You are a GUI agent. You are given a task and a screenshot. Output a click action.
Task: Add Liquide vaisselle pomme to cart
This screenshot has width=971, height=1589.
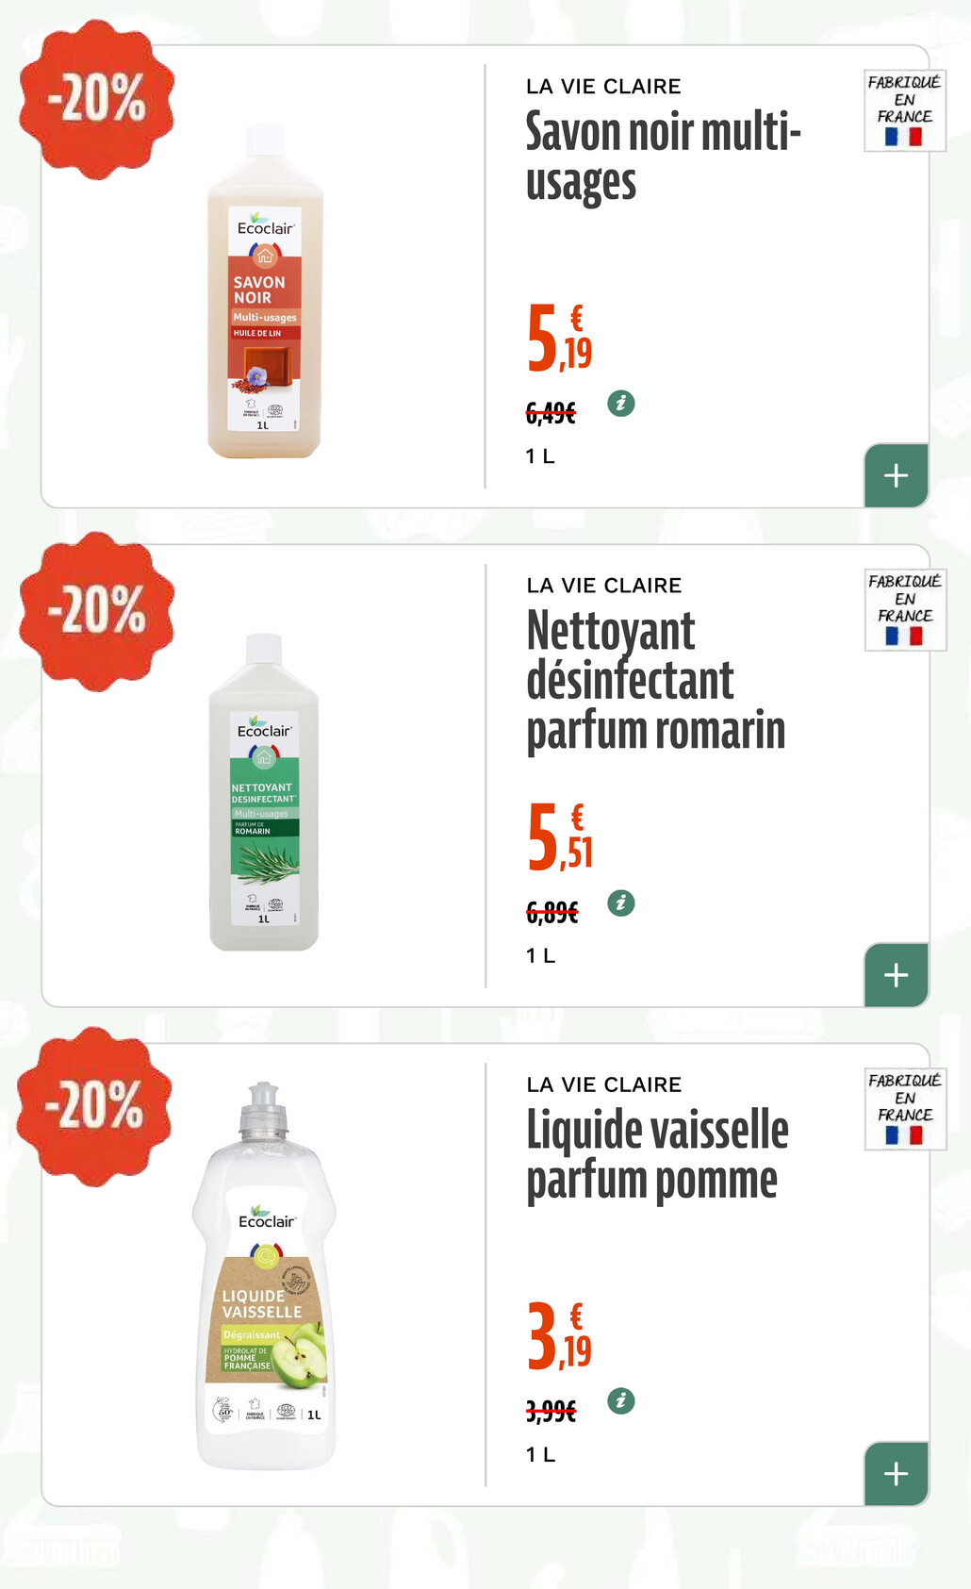tap(896, 1473)
